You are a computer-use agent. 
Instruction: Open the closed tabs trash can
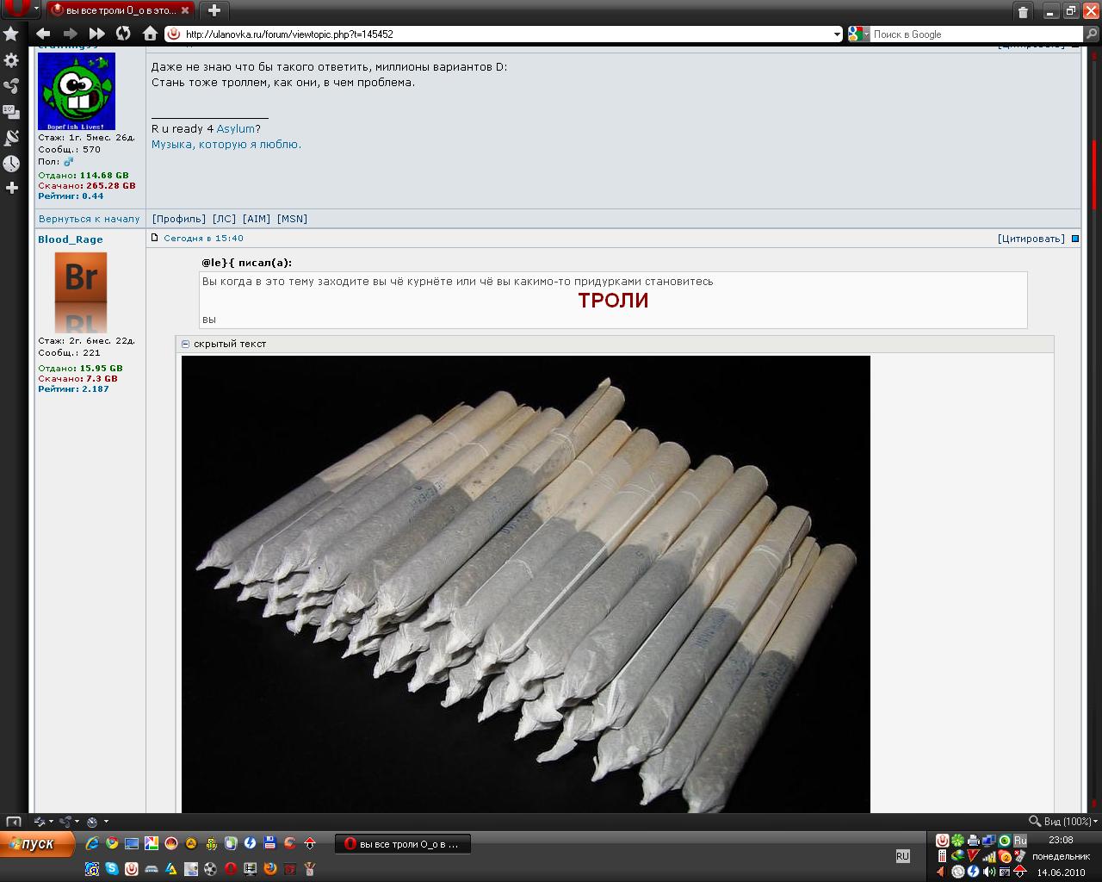pyautogui.click(x=1023, y=11)
